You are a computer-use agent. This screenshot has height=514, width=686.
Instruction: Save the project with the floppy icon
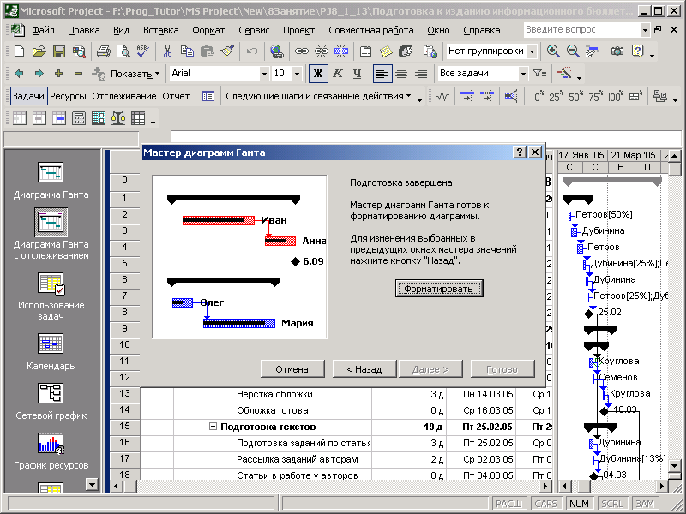59,51
